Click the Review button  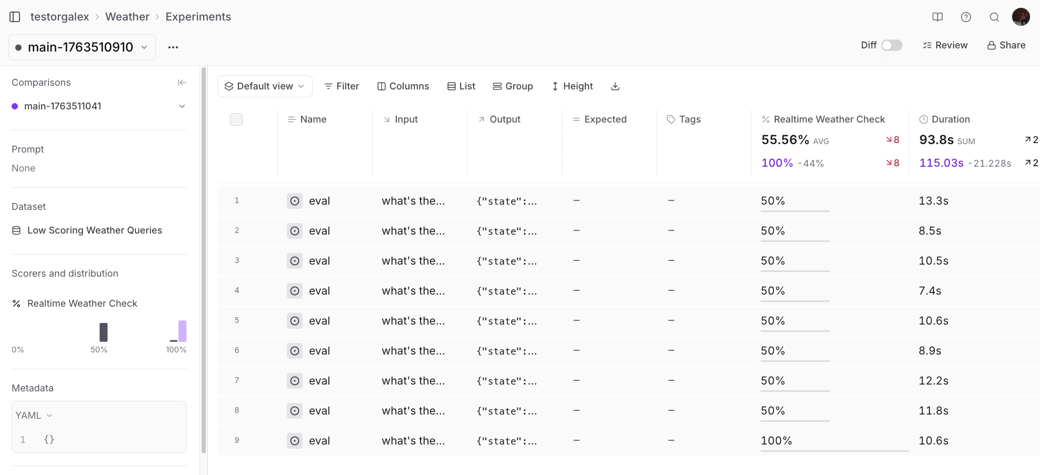[945, 45]
